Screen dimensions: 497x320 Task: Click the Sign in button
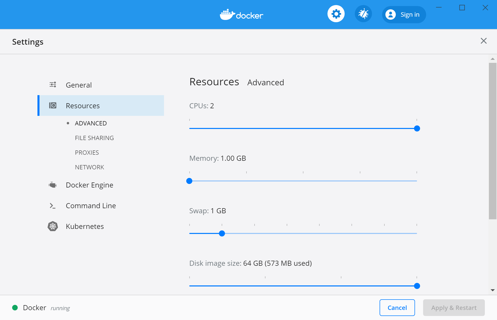coord(404,15)
